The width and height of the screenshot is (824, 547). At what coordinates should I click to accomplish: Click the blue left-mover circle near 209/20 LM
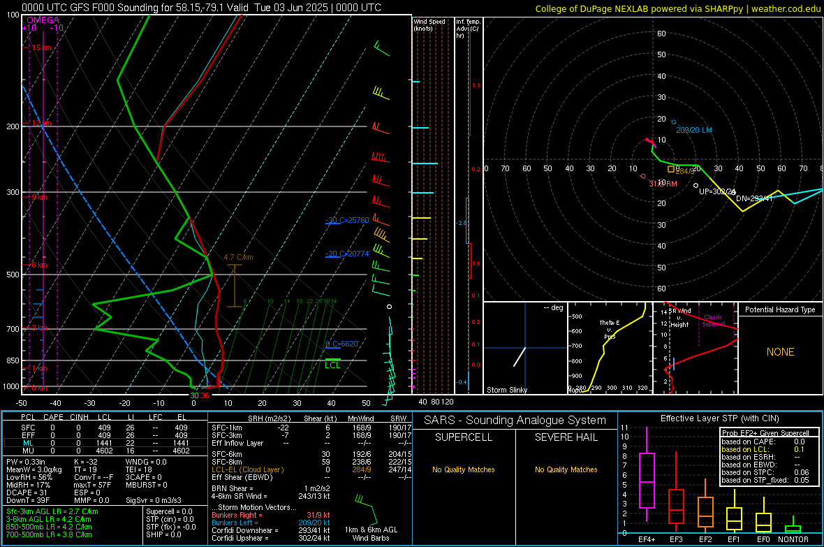[x=675, y=122]
